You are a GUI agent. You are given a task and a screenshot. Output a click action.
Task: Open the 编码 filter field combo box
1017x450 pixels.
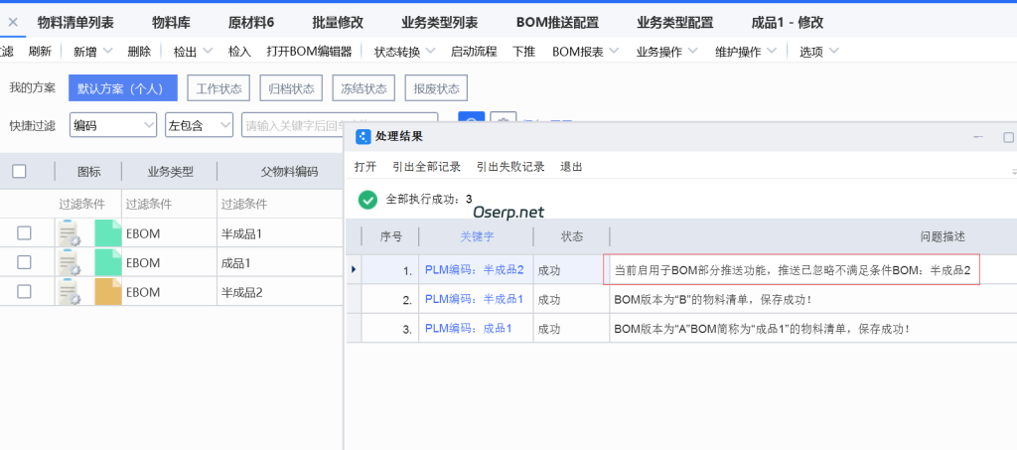[113, 125]
